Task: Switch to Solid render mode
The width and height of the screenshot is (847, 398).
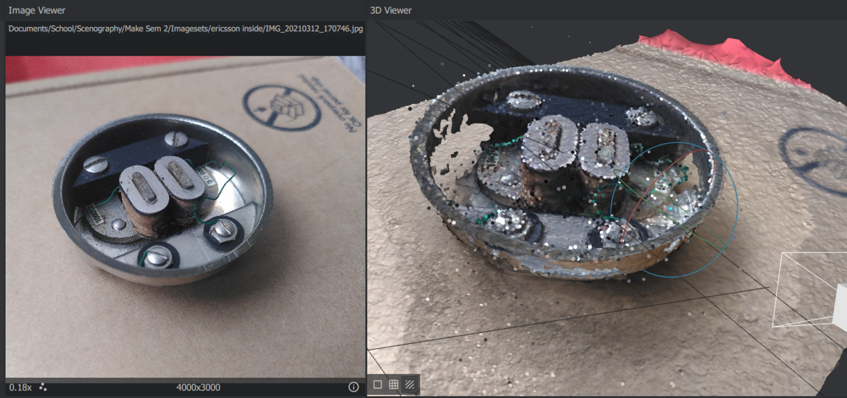Action: click(378, 384)
